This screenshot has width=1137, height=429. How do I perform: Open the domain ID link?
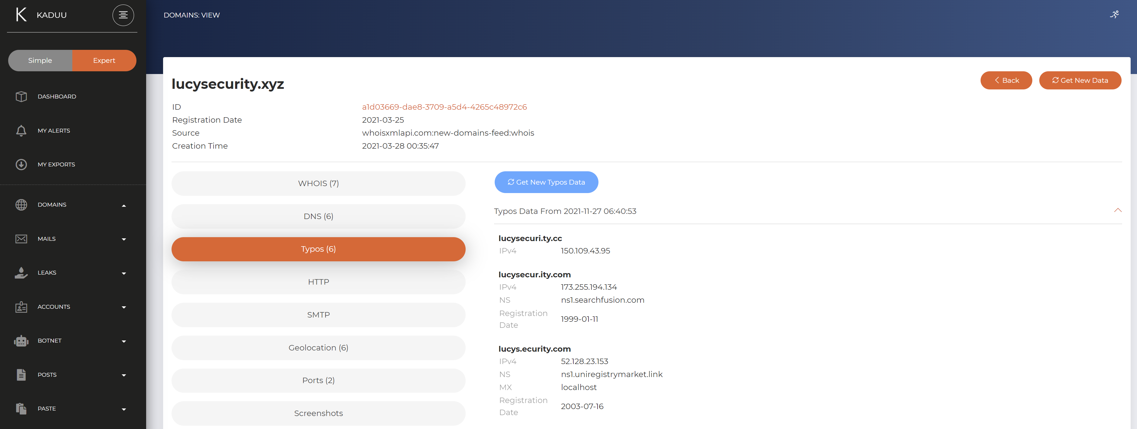click(444, 107)
